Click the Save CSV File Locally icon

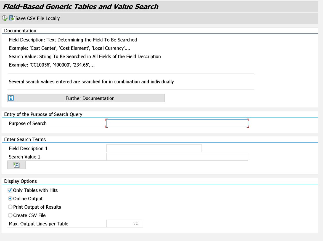(x=12, y=18)
